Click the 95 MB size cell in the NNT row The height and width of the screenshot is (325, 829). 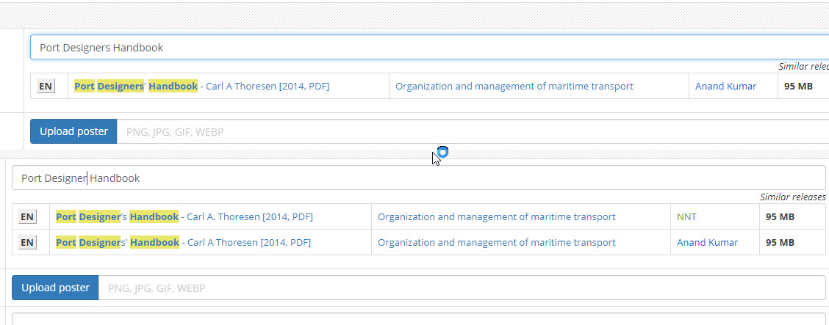click(780, 217)
